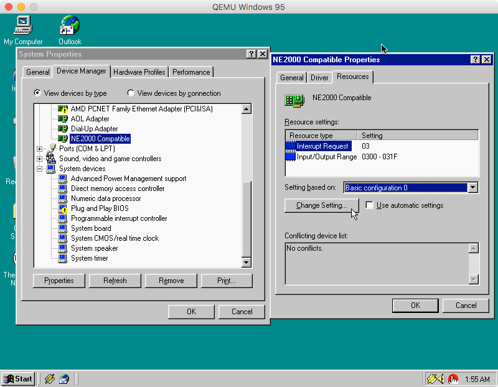
Task: Click the System devices category icon
Action: coord(51,168)
